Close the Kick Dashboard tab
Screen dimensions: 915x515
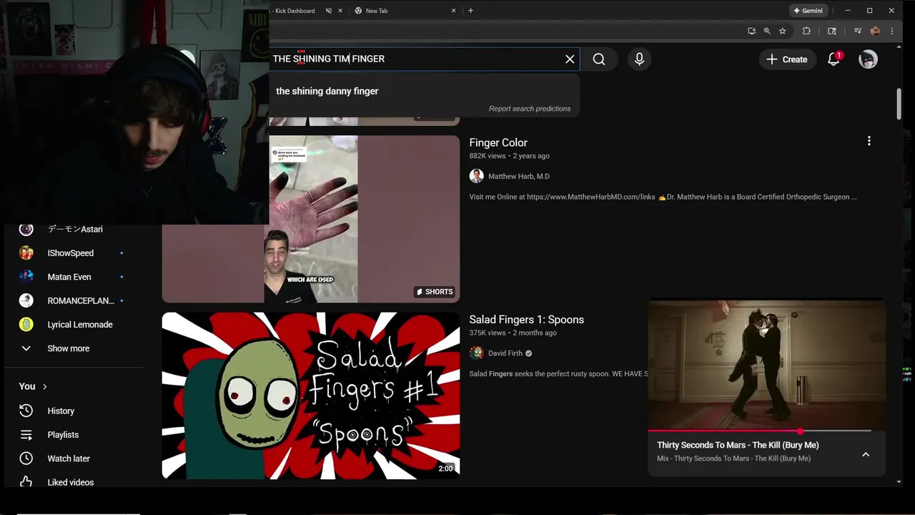pos(340,11)
